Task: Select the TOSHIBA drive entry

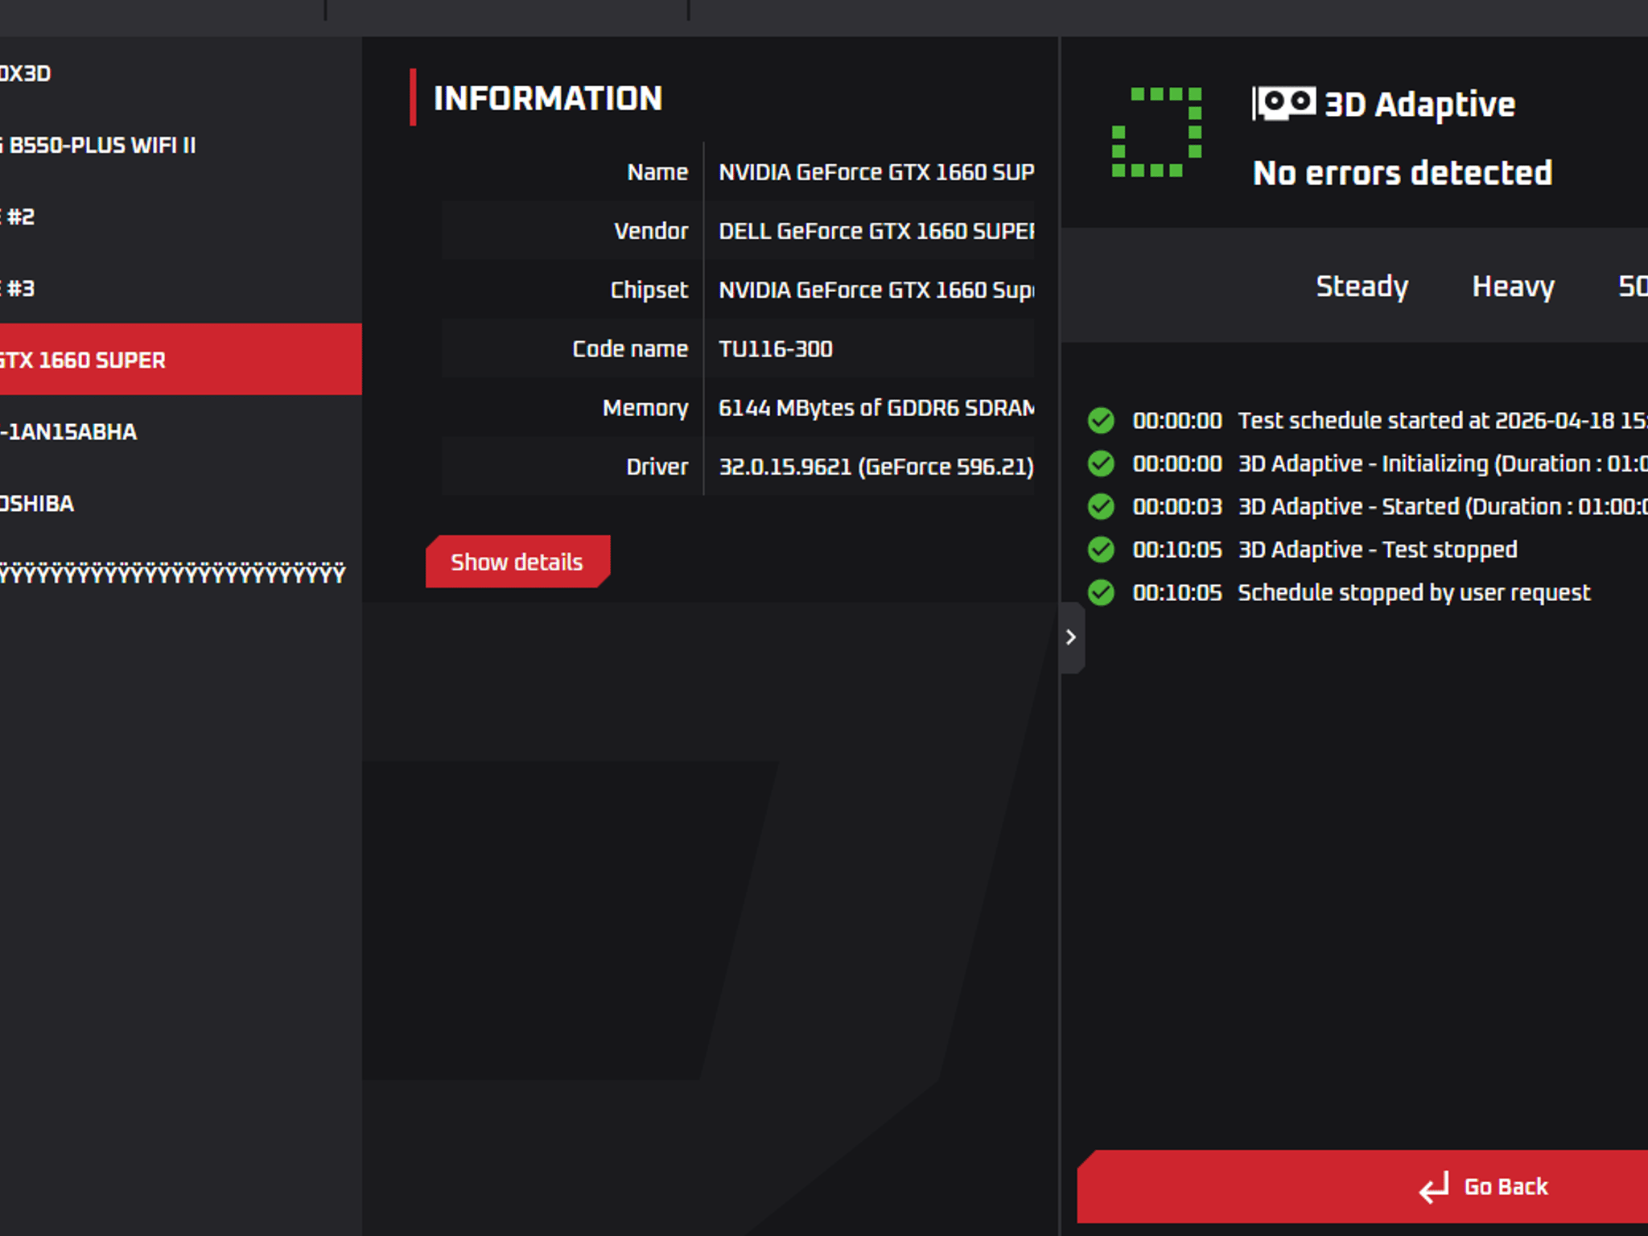Action: click(x=181, y=503)
